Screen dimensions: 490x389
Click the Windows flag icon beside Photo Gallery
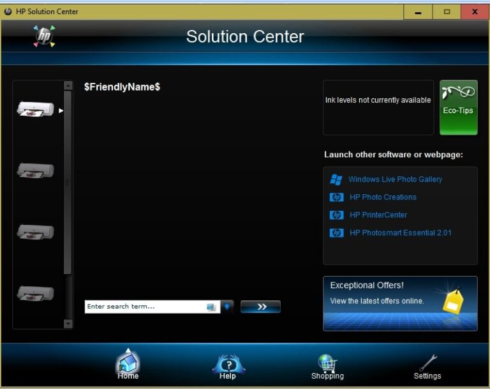(336, 179)
